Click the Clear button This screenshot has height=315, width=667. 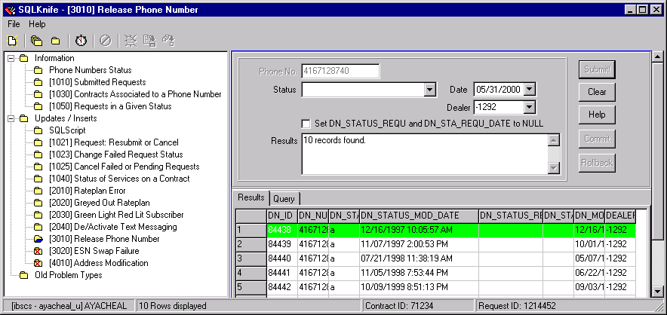(597, 92)
